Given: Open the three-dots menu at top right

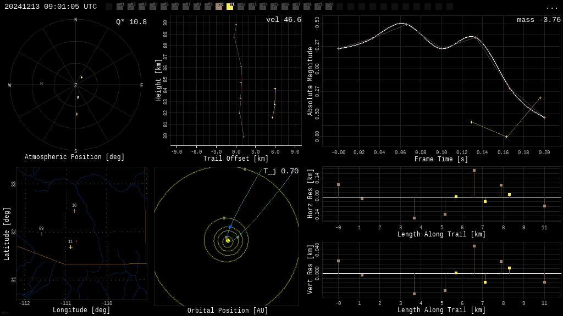Looking at the screenshot, I should 551,7.
